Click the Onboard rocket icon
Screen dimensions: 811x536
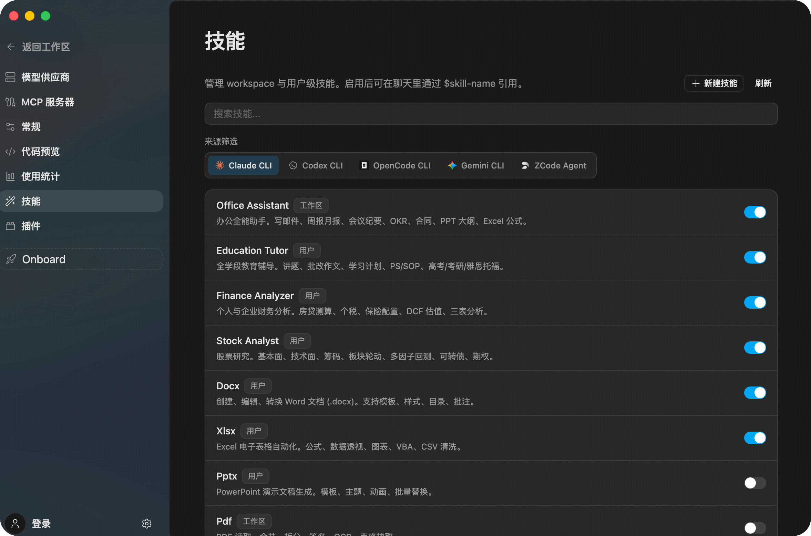coord(11,259)
